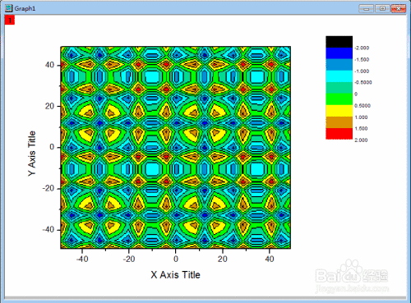The width and height of the screenshot is (411, 303).
Task: Click the yellow legend color swatch
Action: 339,111
